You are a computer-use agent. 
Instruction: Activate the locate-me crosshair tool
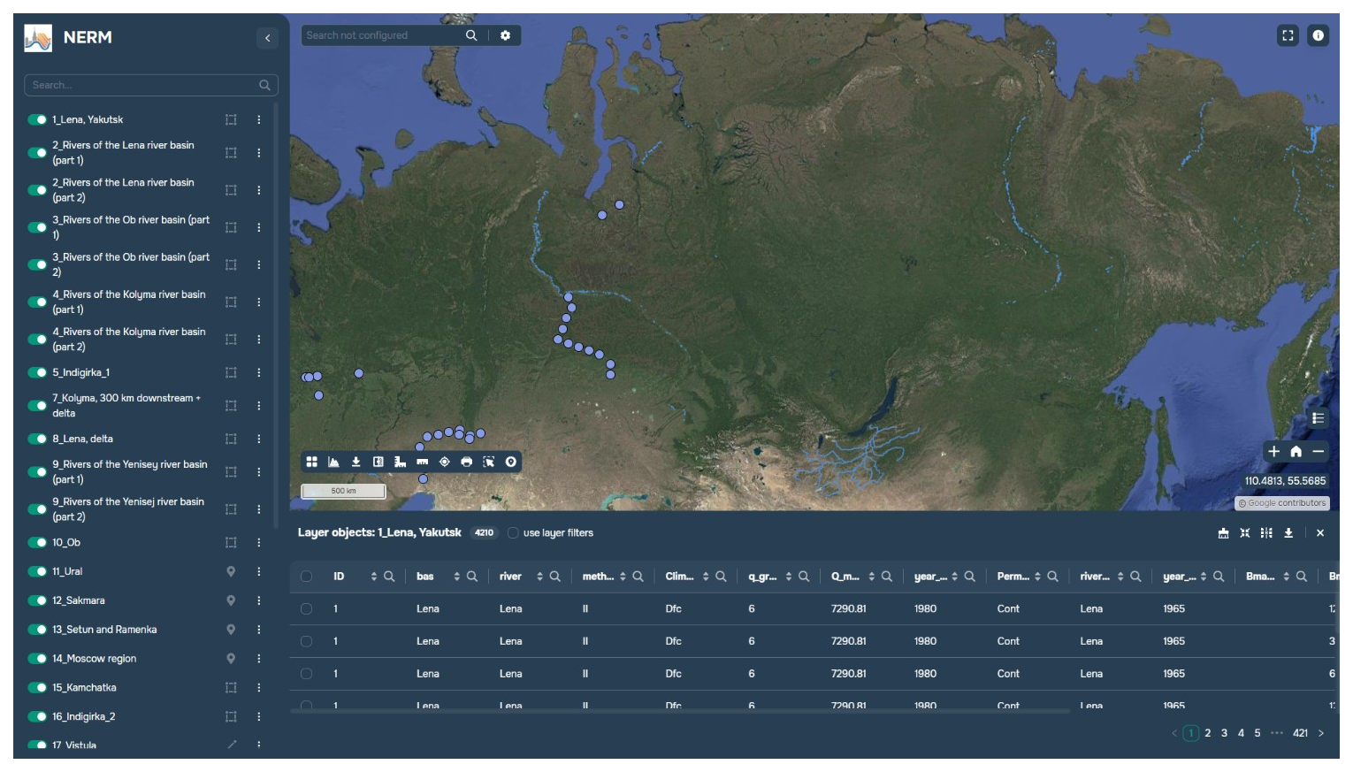pyautogui.click(x=445, y=462)
